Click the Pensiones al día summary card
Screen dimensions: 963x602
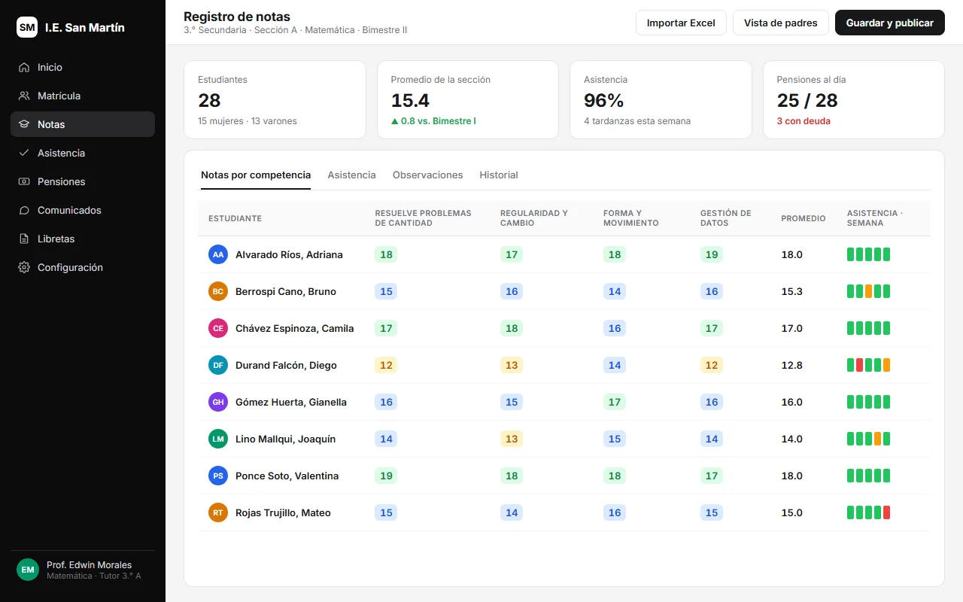[854, 100]
